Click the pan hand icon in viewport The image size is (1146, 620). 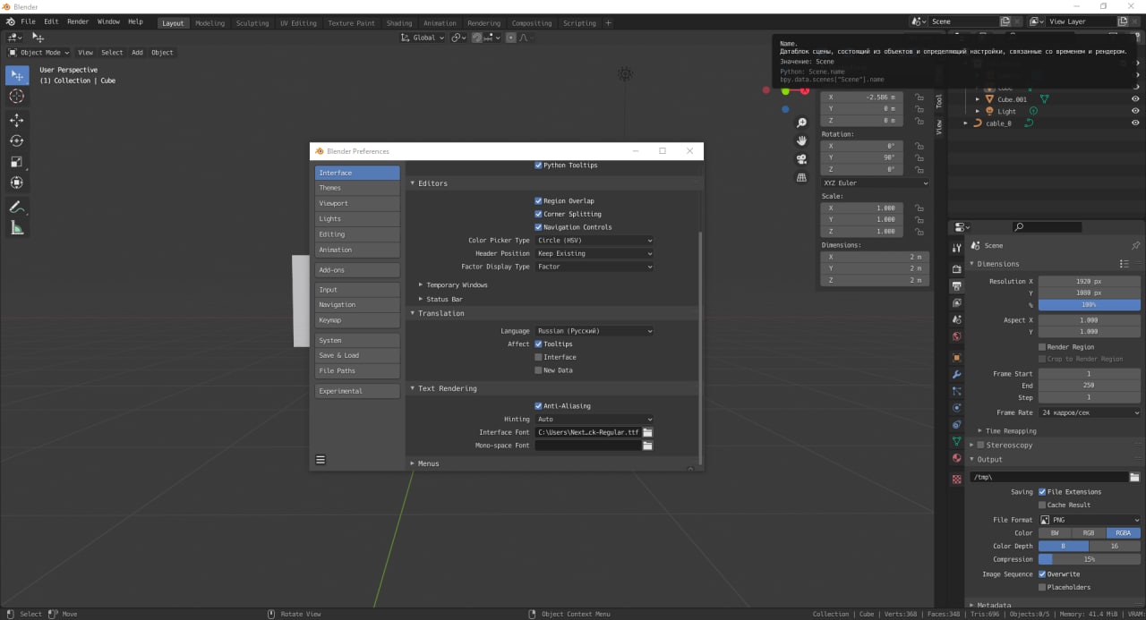pos(801,140)
